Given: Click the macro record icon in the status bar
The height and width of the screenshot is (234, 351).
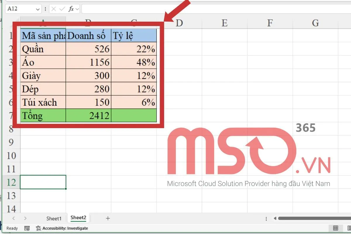Looking at the screenshot, I should pyautogui.click(x=27, y=228).
